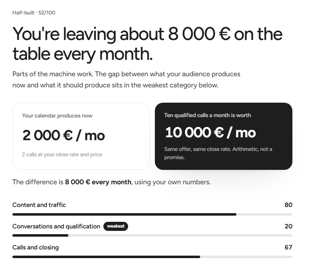Click 'Same offer, same close rate' note
The width and height of the screenshot is (313, 268).
[218, 153]
